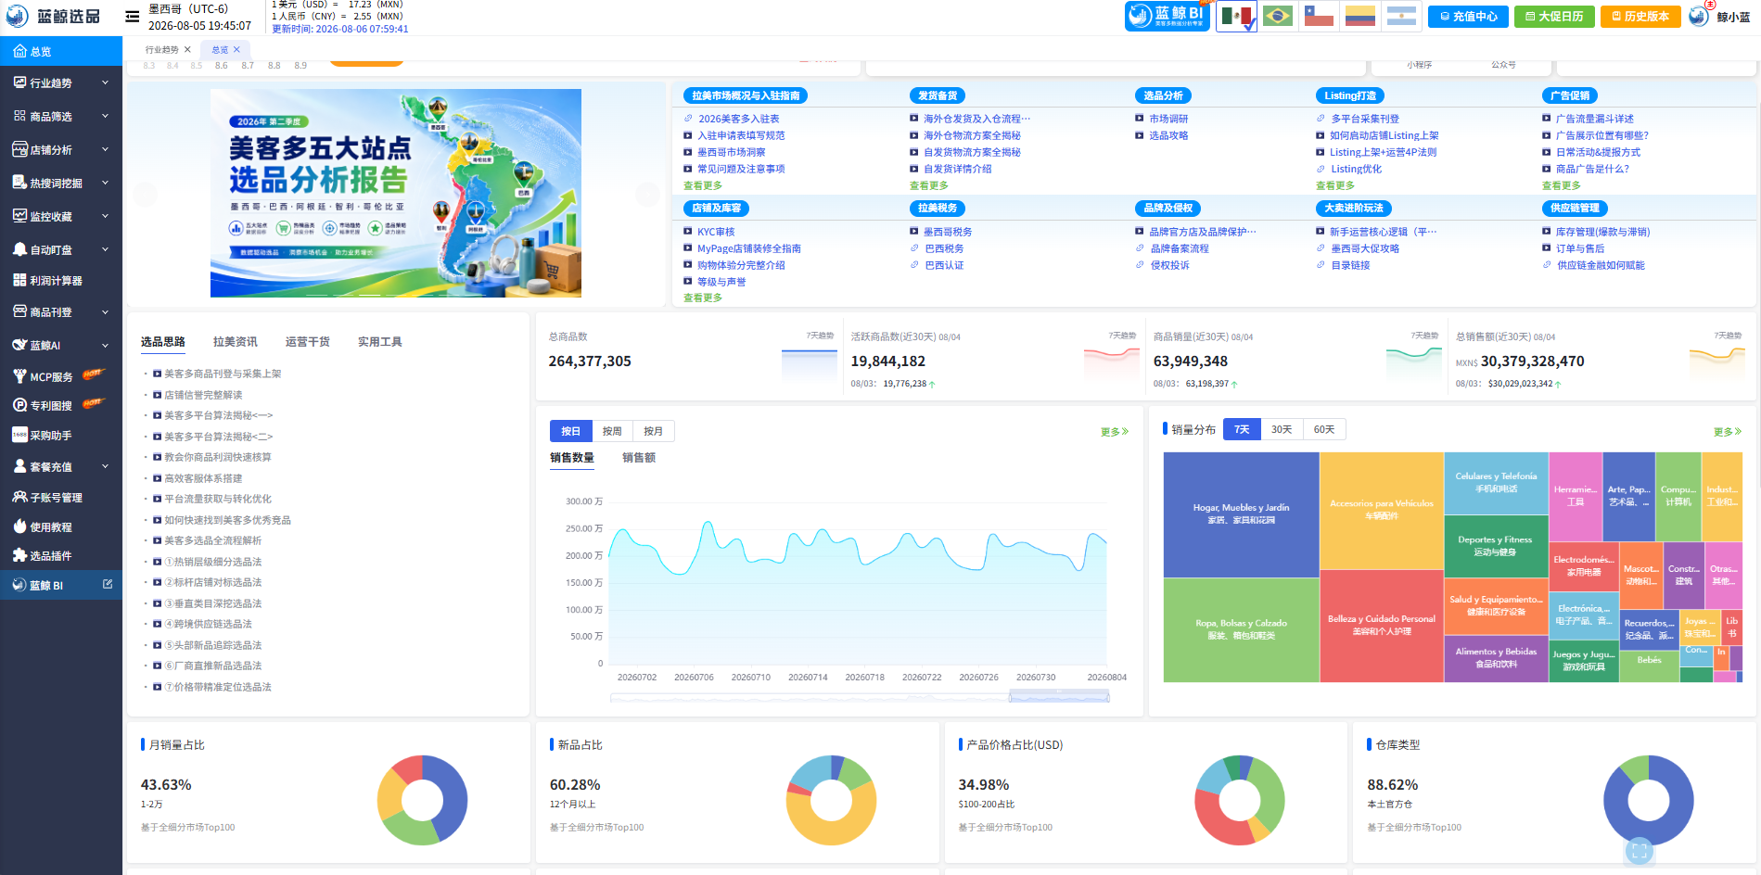Viewport: 1761px width, 875px height.
Task: Switch to the Argentina flag site
Action: (x=1401, y=16)
